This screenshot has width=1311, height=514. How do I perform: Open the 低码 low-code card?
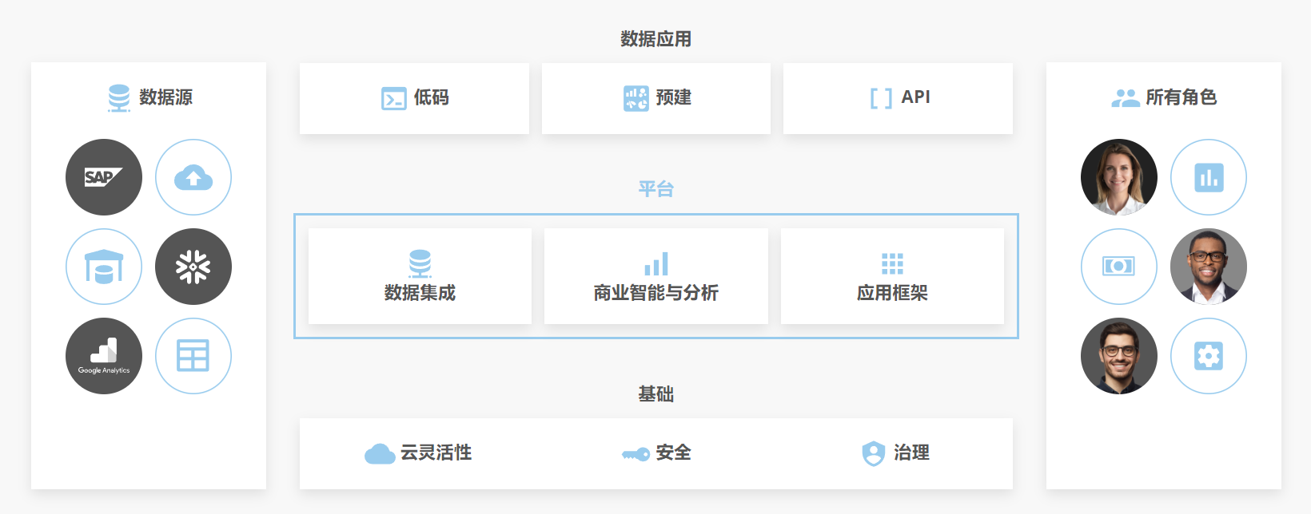click(x=414, y=98)
